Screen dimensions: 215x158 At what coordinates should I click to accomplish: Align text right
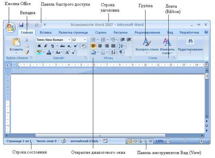(x=107, y=46)
